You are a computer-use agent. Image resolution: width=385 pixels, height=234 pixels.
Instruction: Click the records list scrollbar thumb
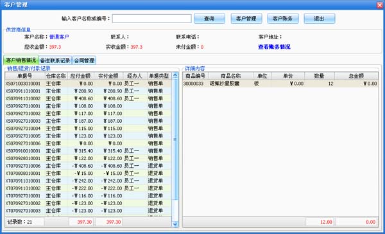click(x=175, y=139)
